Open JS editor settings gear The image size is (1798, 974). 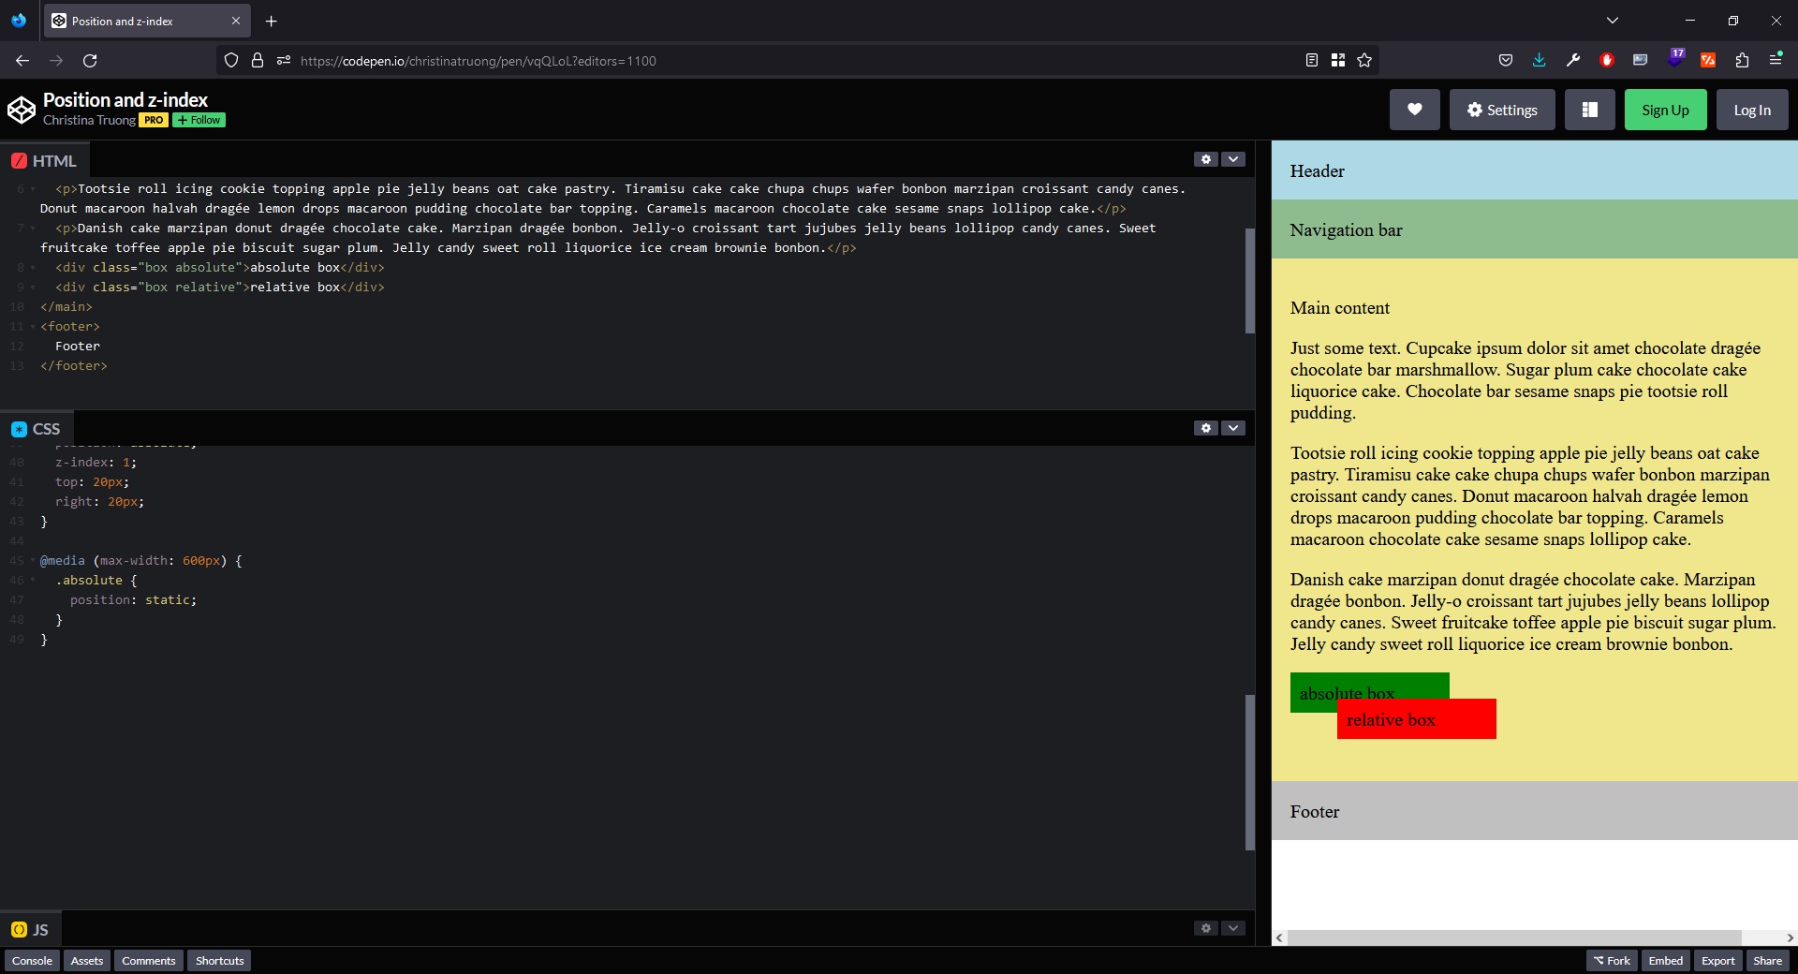click(x=1206, y=928)
